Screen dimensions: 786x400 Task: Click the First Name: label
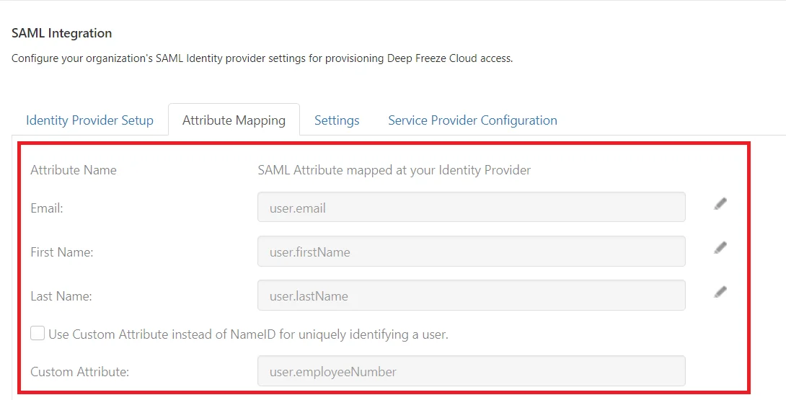click(62, 252)
